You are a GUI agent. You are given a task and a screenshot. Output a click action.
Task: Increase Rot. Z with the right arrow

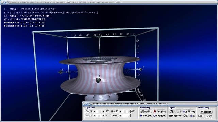(x=129, y=111)
